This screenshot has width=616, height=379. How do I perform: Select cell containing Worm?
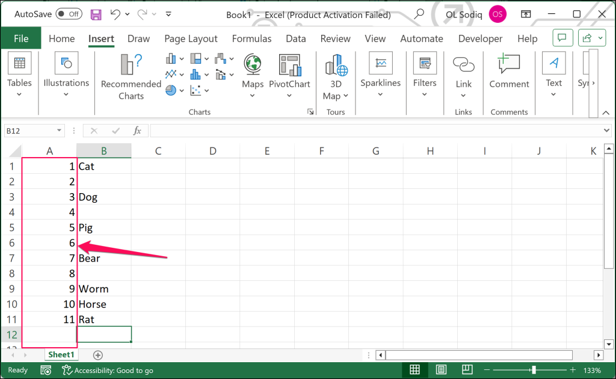point(103,289)
